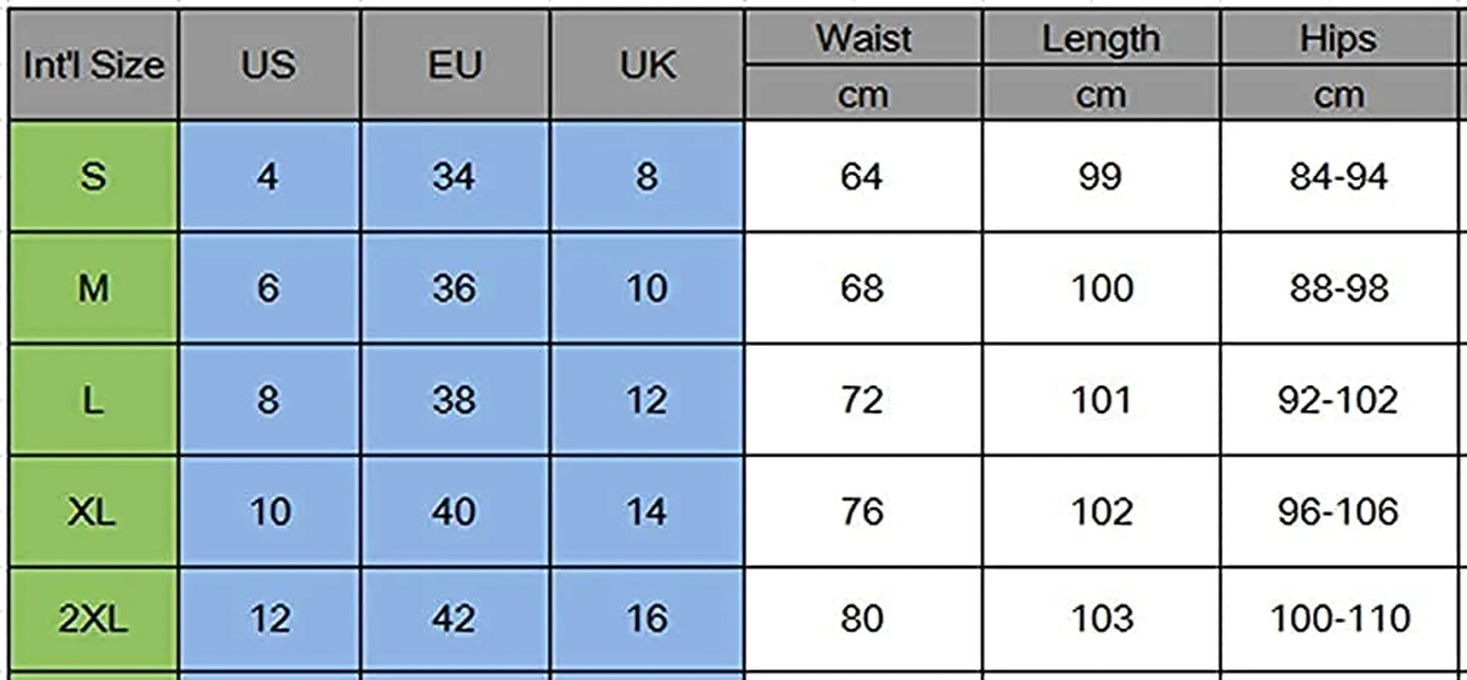Click UK value 14 in XL row
The height and width of the screenshot is (680, 1467).
(647, 512)
